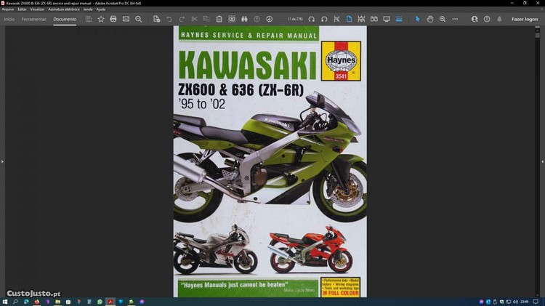Image resolution: width=545 pixels, height=306 pixels.
Task: Bookmark document with the star icon
Action: click(101, 19)
